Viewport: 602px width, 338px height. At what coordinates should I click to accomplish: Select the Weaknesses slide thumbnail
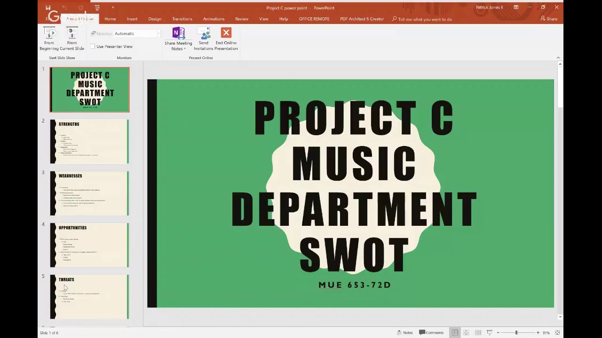pos(89,193)
